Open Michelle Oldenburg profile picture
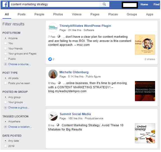Image resolution: width=161 pixels, height=152 pixels. pyautogui.click(x=53, y=74)
